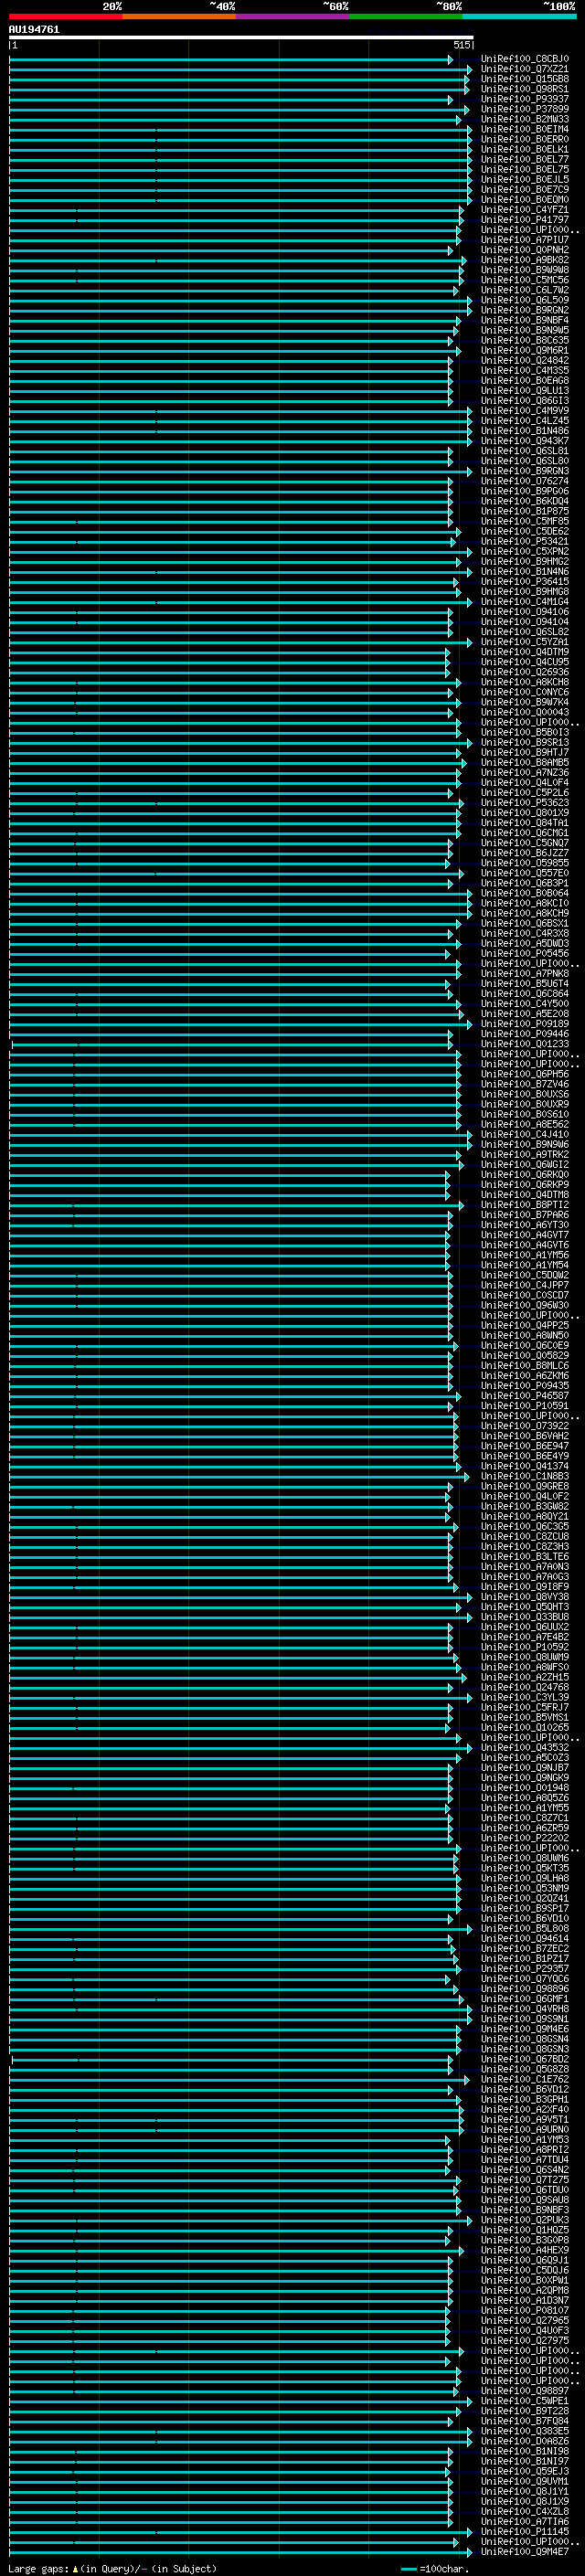The height and width of the screenshot is (2576, 585).
Task: Select label UniRef100_B7FQ84
Action: point(525,2422)
